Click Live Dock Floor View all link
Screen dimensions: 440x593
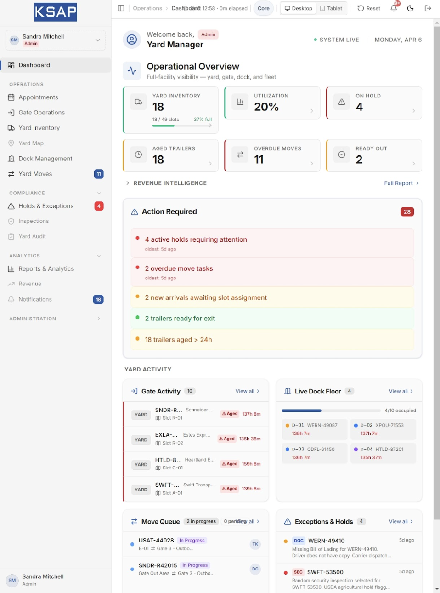(x=401, y=391)
